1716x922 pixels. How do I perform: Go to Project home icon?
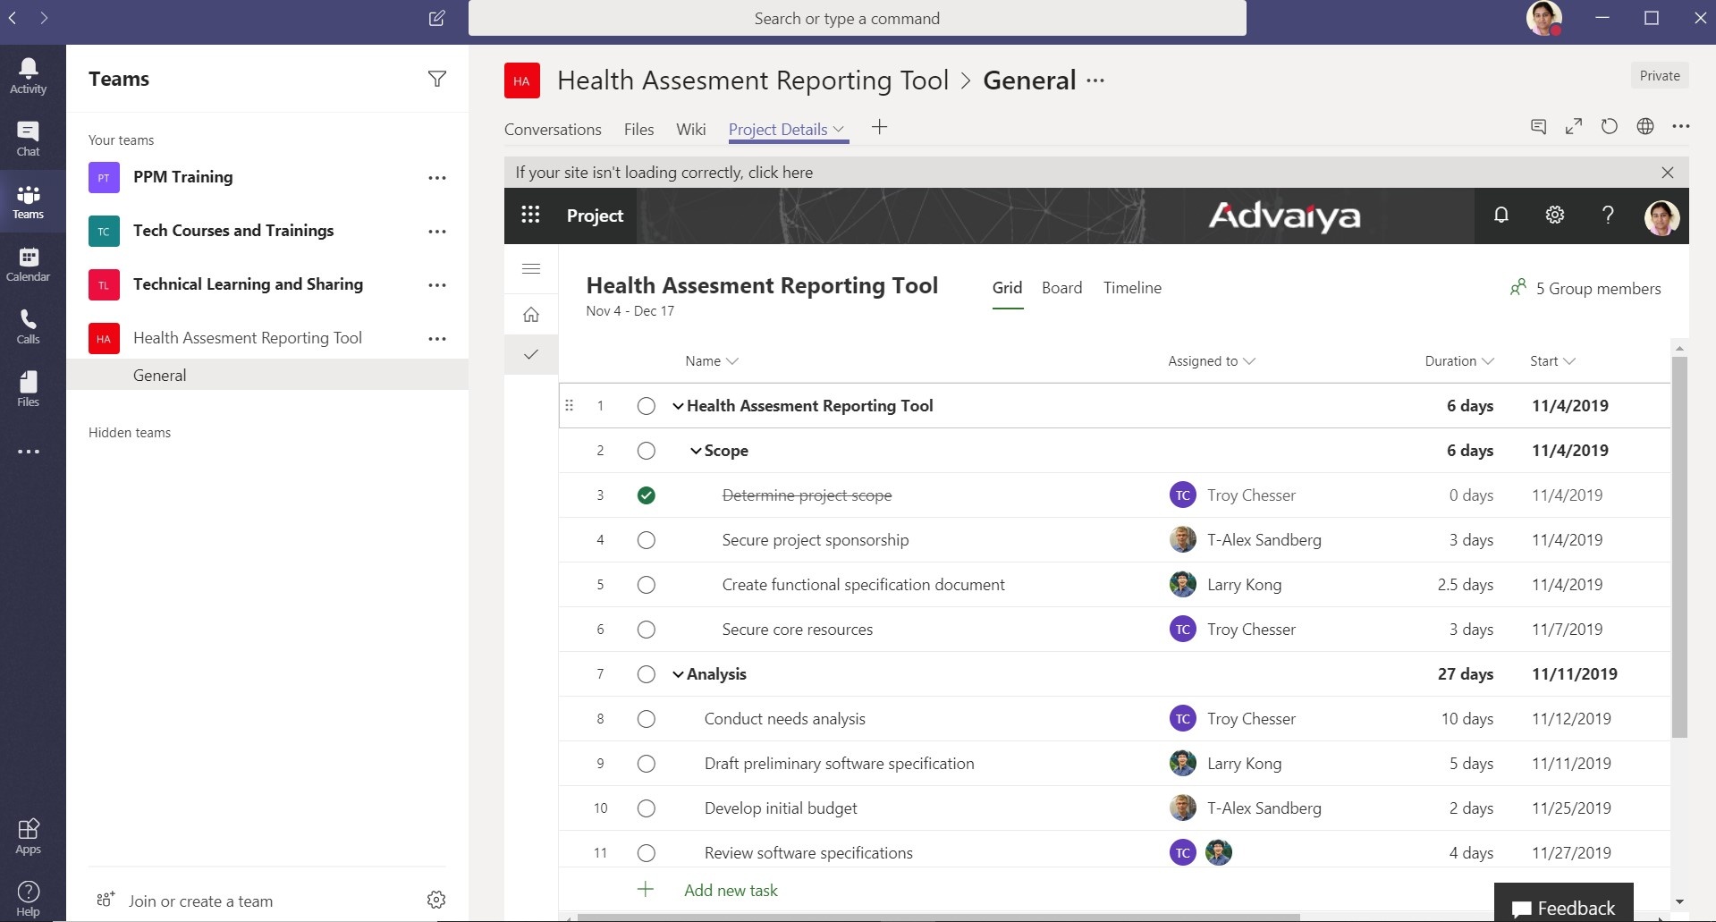point(531,314)
